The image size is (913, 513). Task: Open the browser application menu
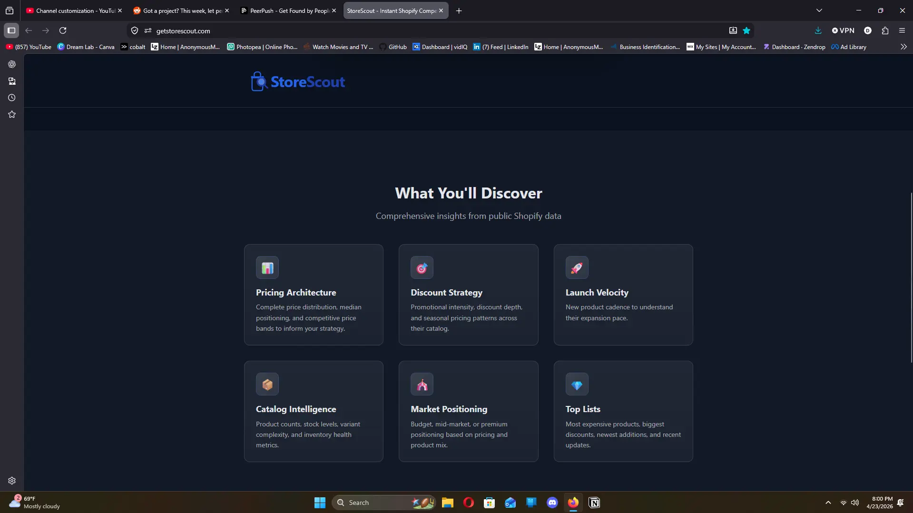click(x=902, y=30)
